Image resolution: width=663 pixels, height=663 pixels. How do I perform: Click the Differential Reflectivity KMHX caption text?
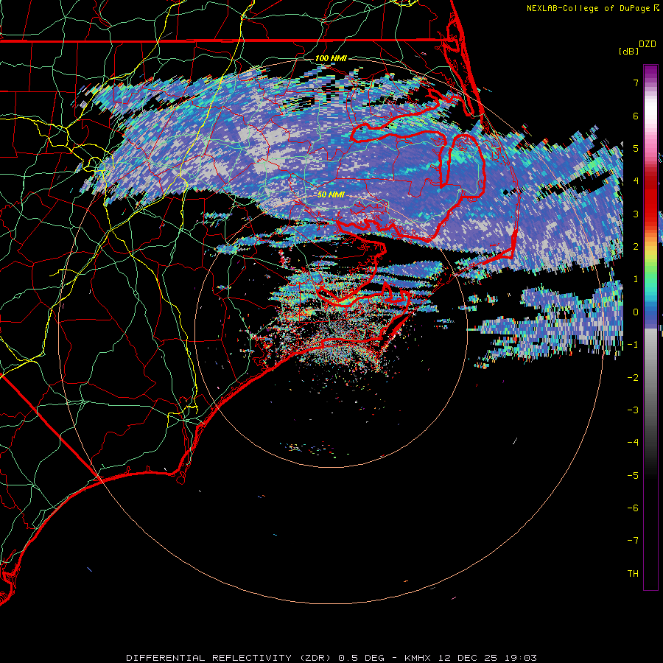pos(331,658)
